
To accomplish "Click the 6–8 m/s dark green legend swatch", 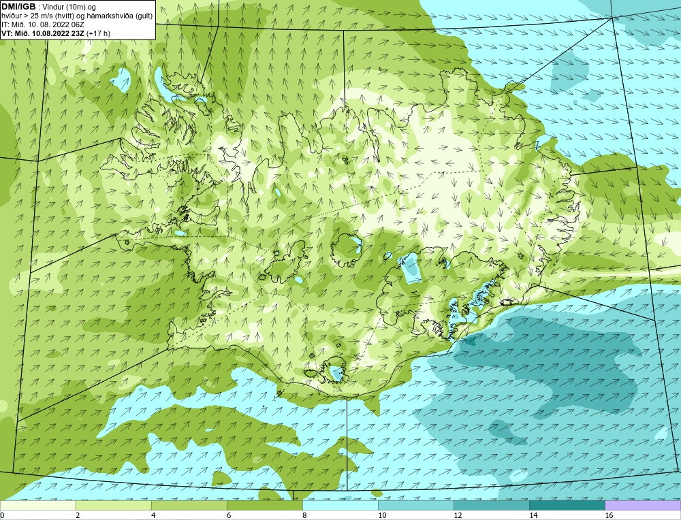I will click(x=264, y=505).
